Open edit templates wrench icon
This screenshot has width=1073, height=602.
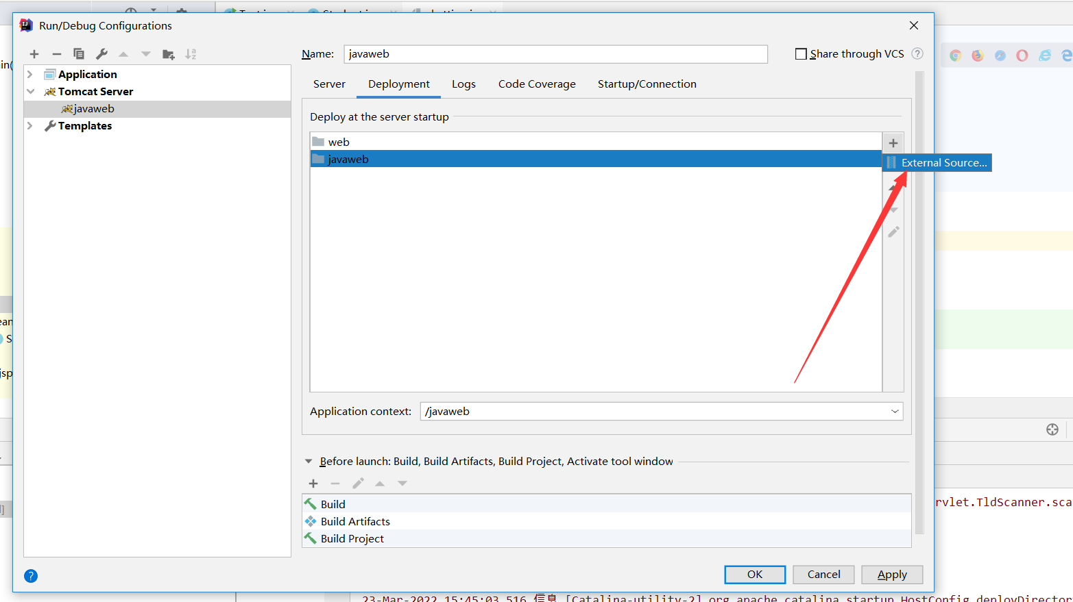101,54
